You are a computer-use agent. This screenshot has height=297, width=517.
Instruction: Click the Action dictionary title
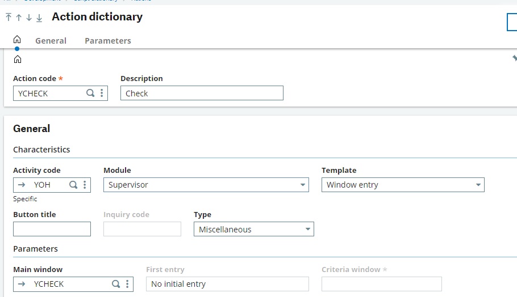[97, 17]
